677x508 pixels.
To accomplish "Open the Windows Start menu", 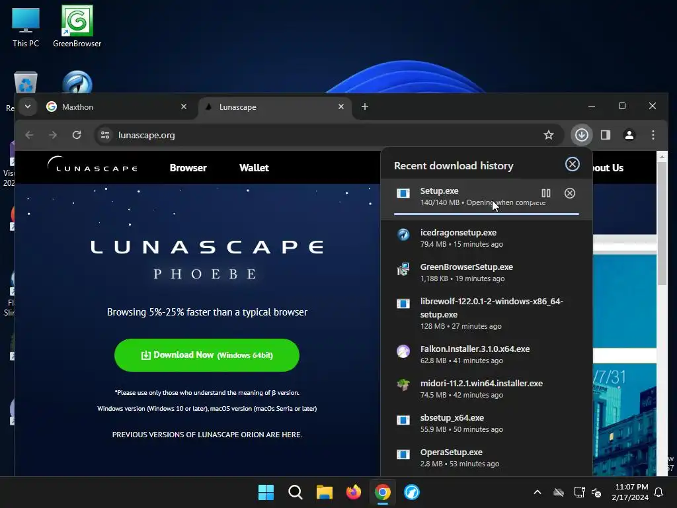I will pyautogui.click(x=266, y=492).
